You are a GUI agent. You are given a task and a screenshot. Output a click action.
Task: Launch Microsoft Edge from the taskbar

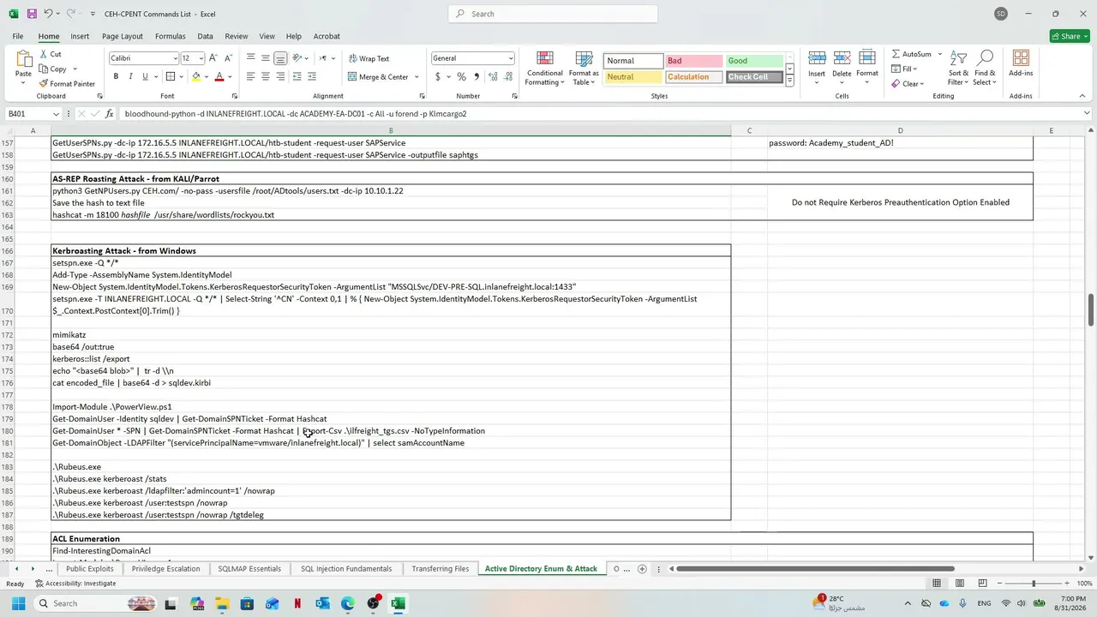tap(348, 603)
